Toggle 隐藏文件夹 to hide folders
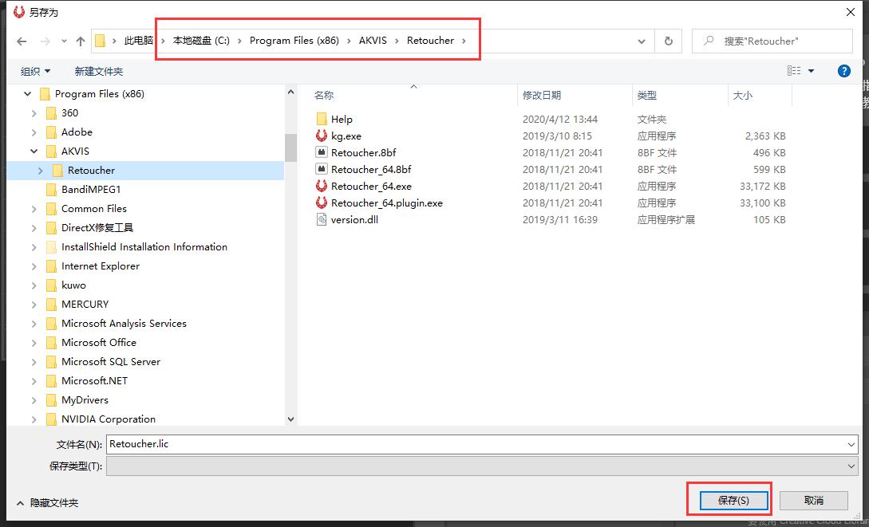 coord(48,503)
